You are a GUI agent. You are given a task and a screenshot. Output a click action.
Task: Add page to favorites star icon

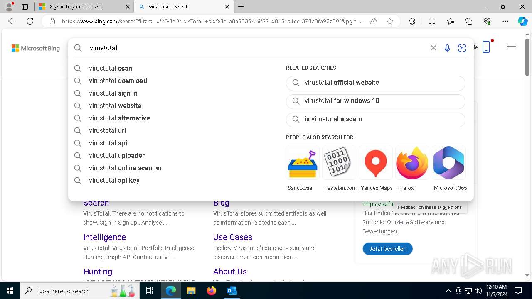(x=390, y=21)
